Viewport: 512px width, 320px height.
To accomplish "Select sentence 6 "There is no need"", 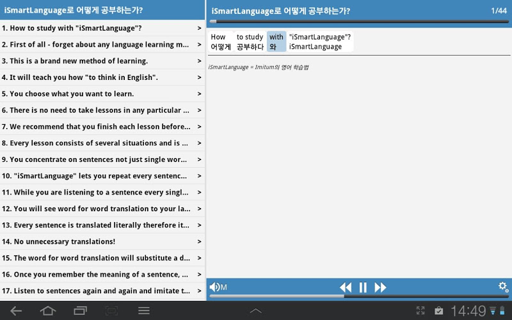I will pyautogui.click(x=102, y=110).
